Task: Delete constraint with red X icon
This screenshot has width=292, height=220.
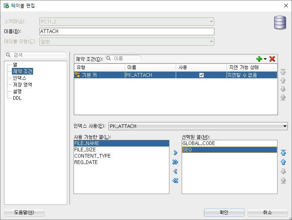Action: pos(272,59)
